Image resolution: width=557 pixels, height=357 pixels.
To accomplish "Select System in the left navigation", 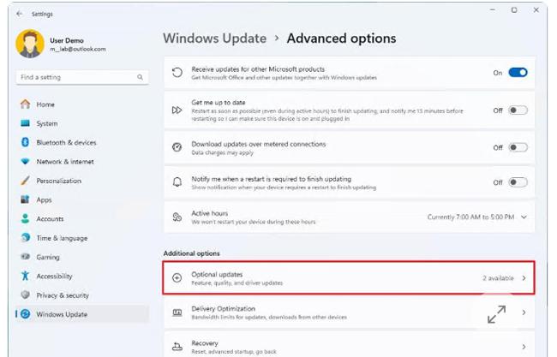I will pyautogui.click(x=46, y=124).
